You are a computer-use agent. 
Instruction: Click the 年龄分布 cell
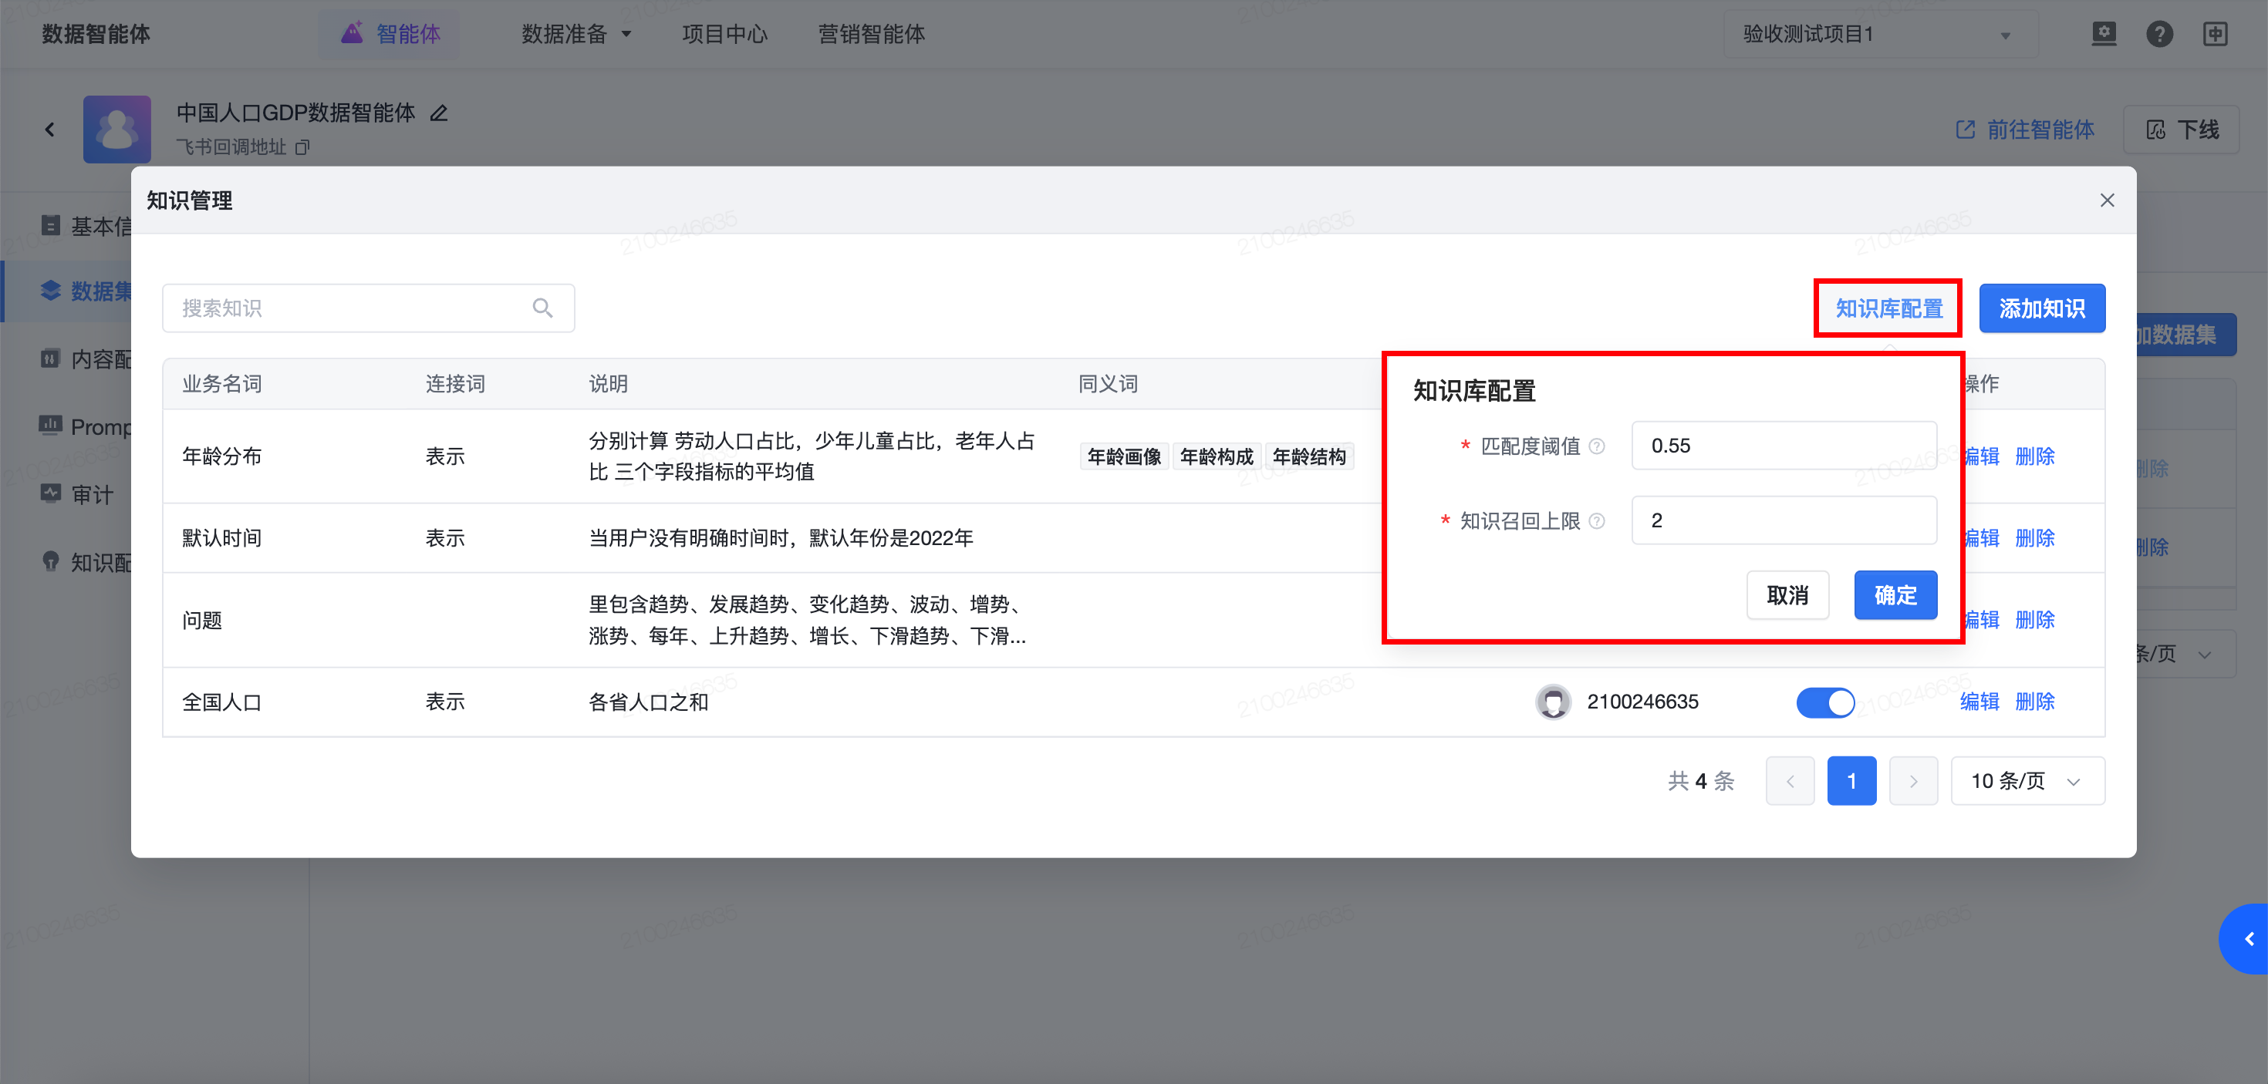222,456
